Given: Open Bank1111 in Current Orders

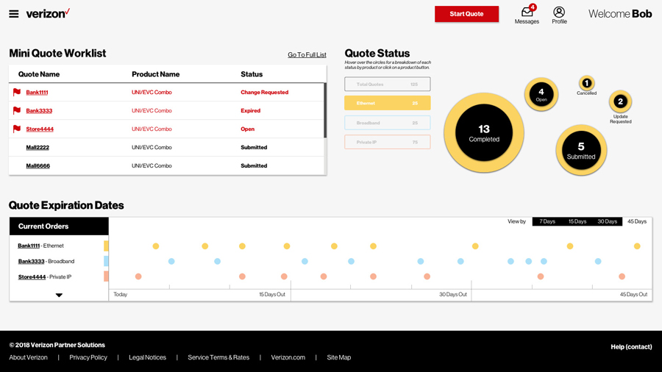Looking at the screenshot, I should [29, 246].
